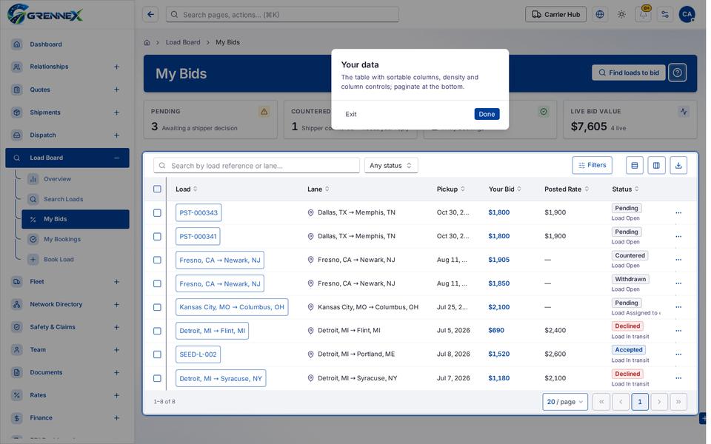Open the Carrier Hub button

click(x=556, y=15)
